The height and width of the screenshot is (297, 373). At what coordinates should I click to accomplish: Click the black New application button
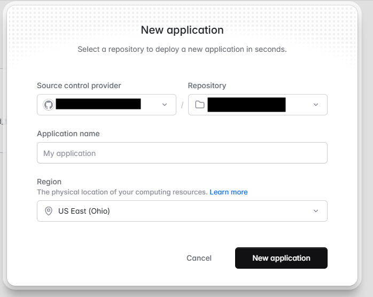[281, 258]
